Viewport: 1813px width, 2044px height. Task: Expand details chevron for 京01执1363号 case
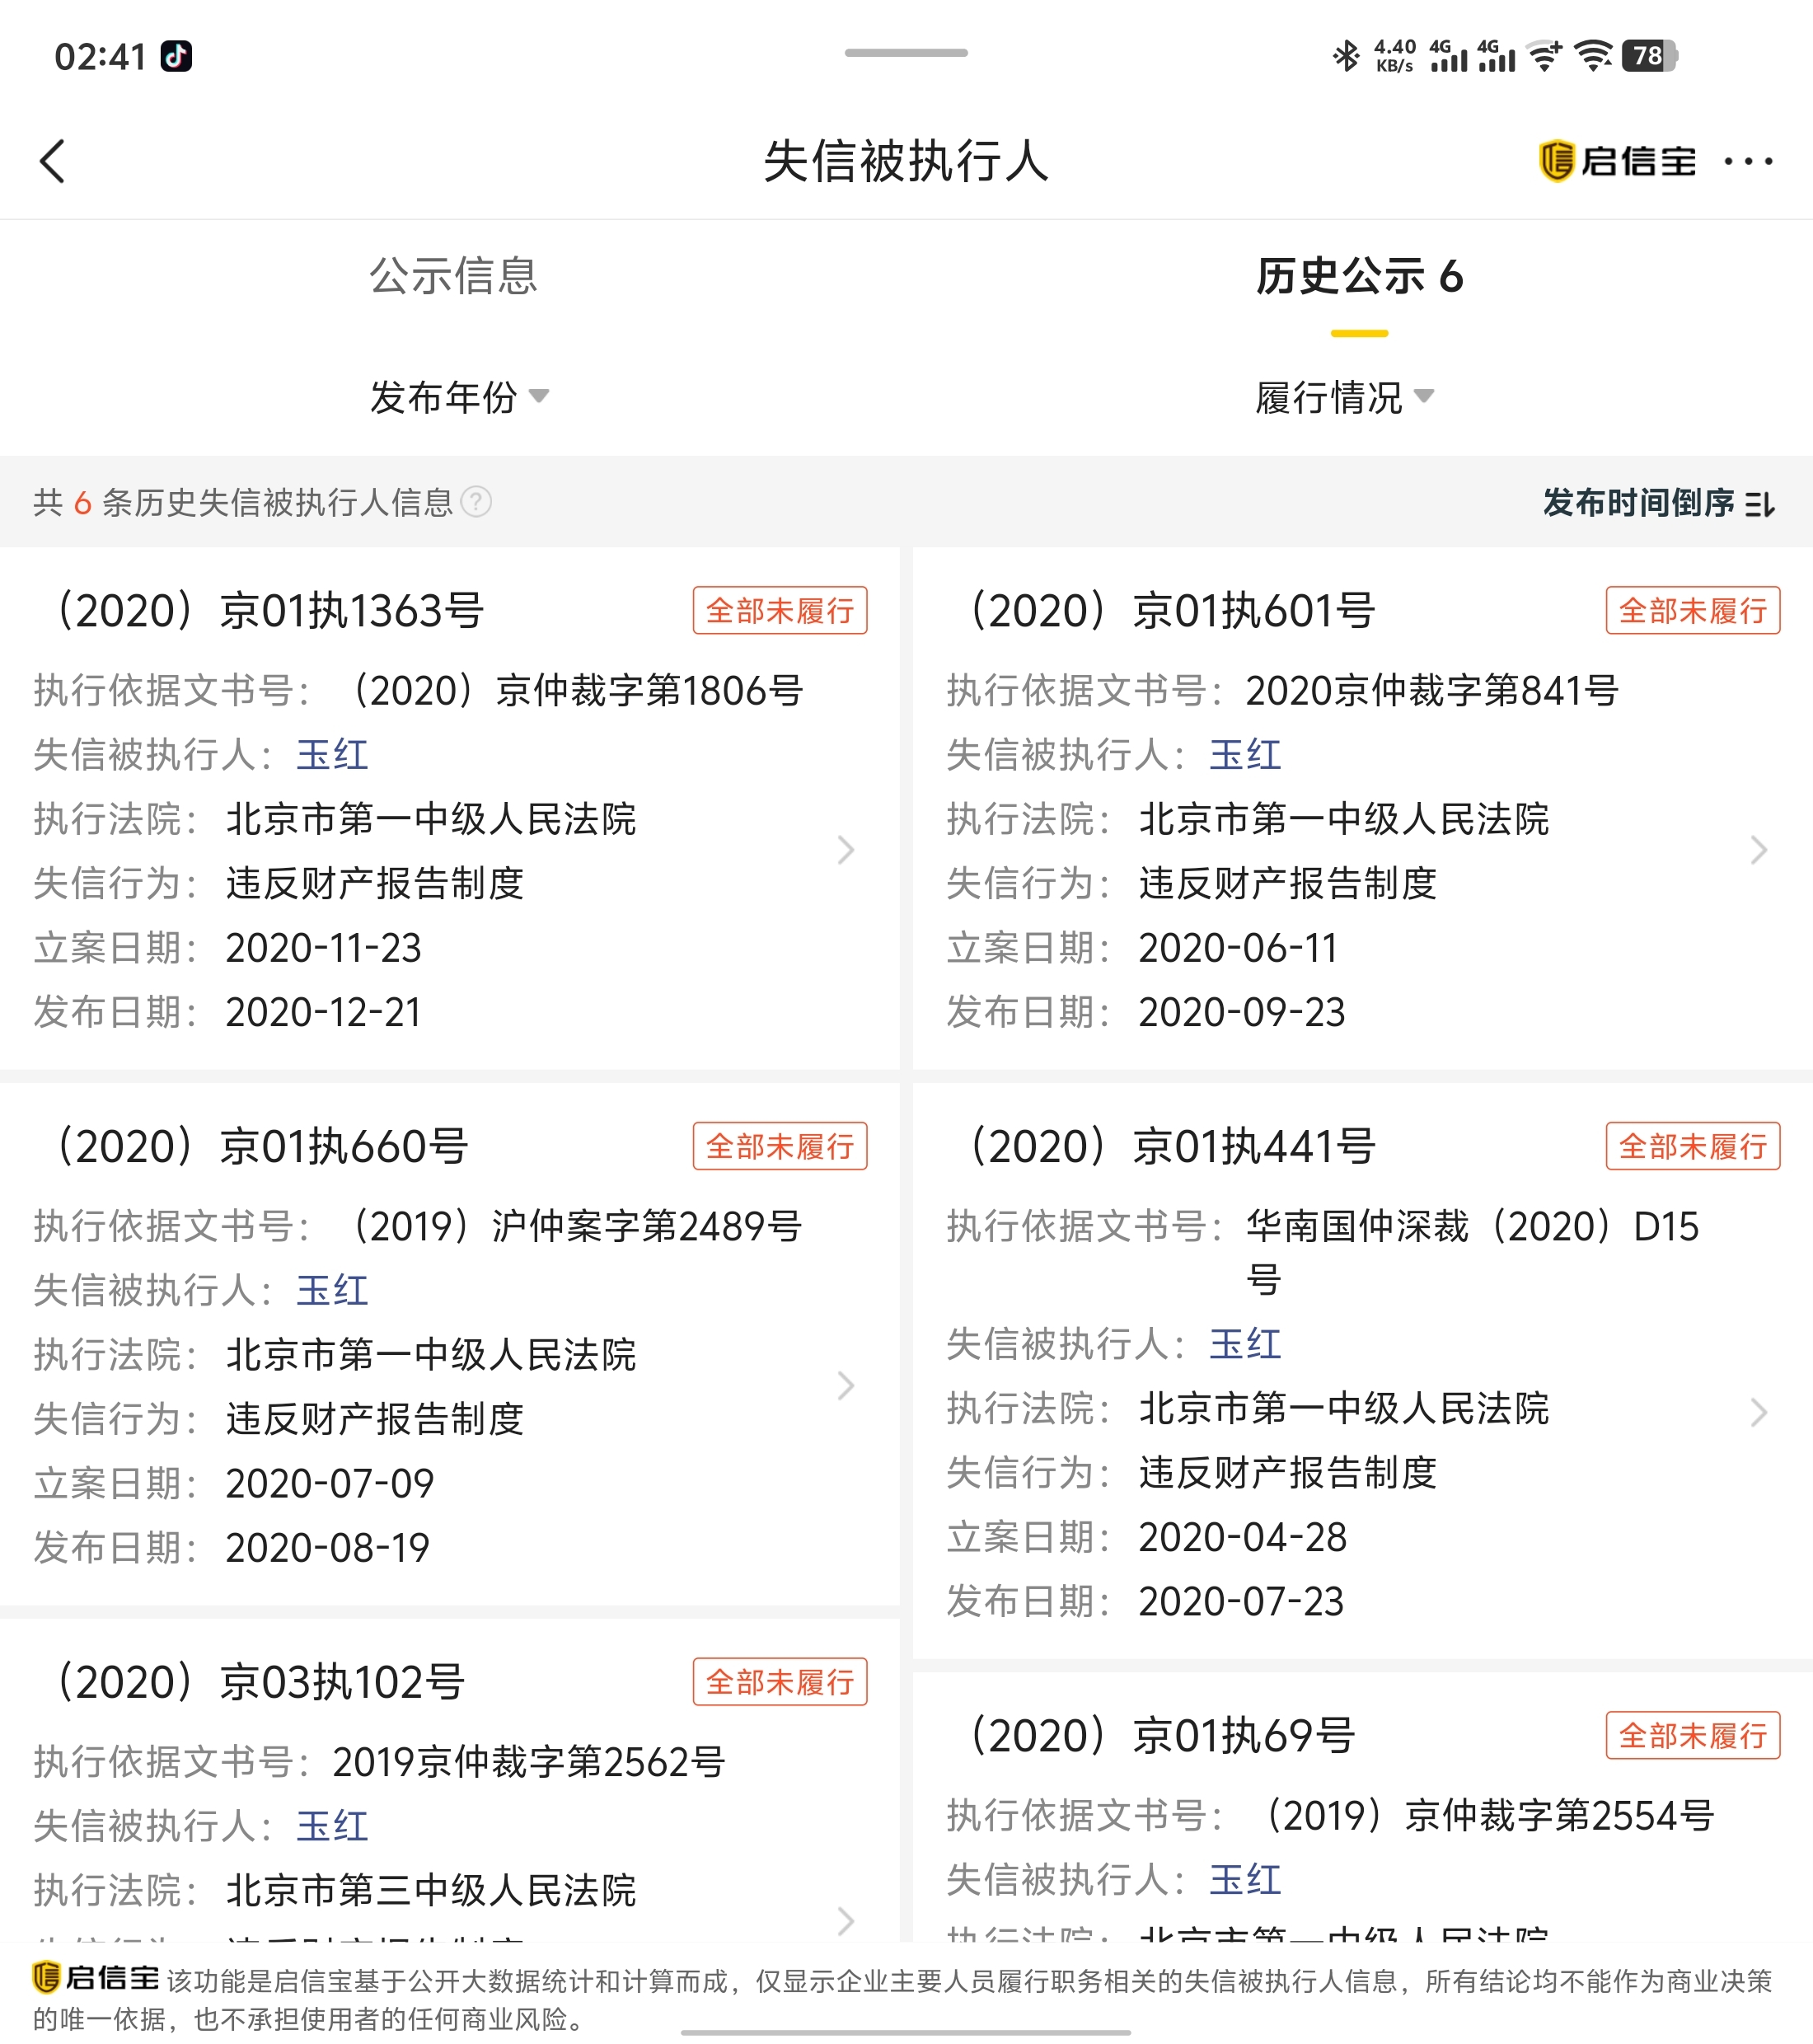(x=846, y=850)
